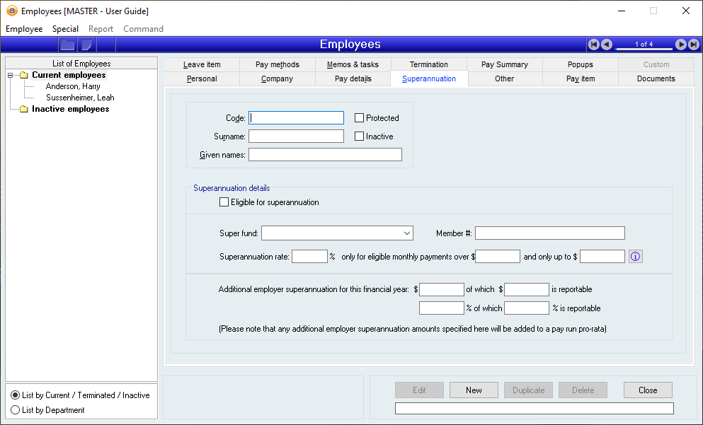This screenshot has width=703, height=425.
Task: Advance to the next employee record
Action: [x=680, y=45]
